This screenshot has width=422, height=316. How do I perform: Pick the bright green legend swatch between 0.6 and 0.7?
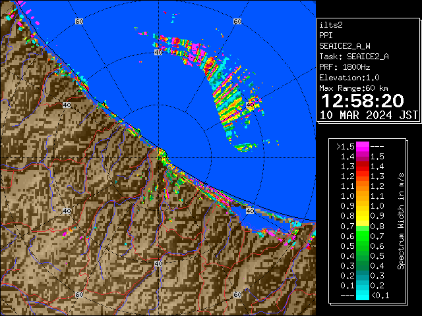pyautogui.click(x=363, y=236)
